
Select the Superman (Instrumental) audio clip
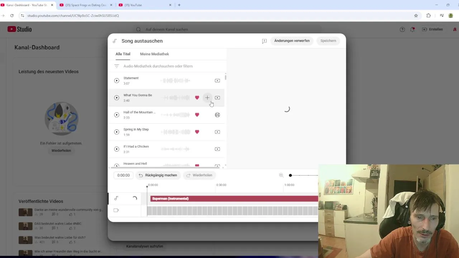[x=234, y=199]
